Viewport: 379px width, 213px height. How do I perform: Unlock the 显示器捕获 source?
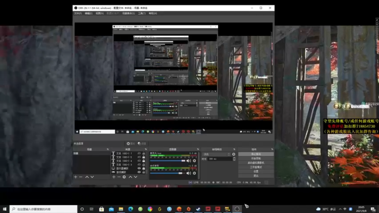click(144, 169)
